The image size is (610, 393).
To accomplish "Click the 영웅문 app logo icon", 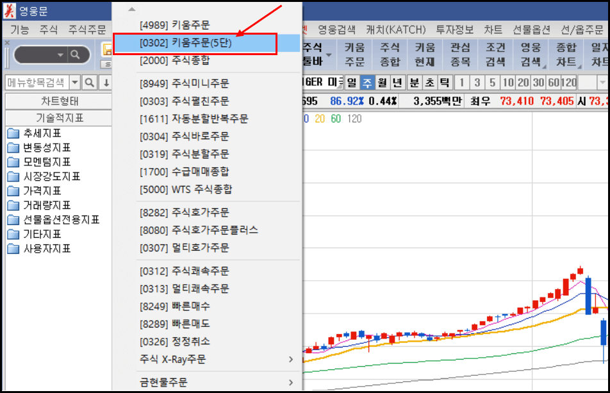I will tap(10, 11).
